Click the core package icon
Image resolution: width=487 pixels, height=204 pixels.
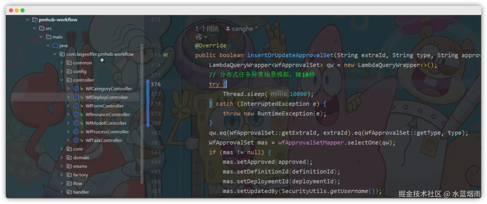[69, 149]
